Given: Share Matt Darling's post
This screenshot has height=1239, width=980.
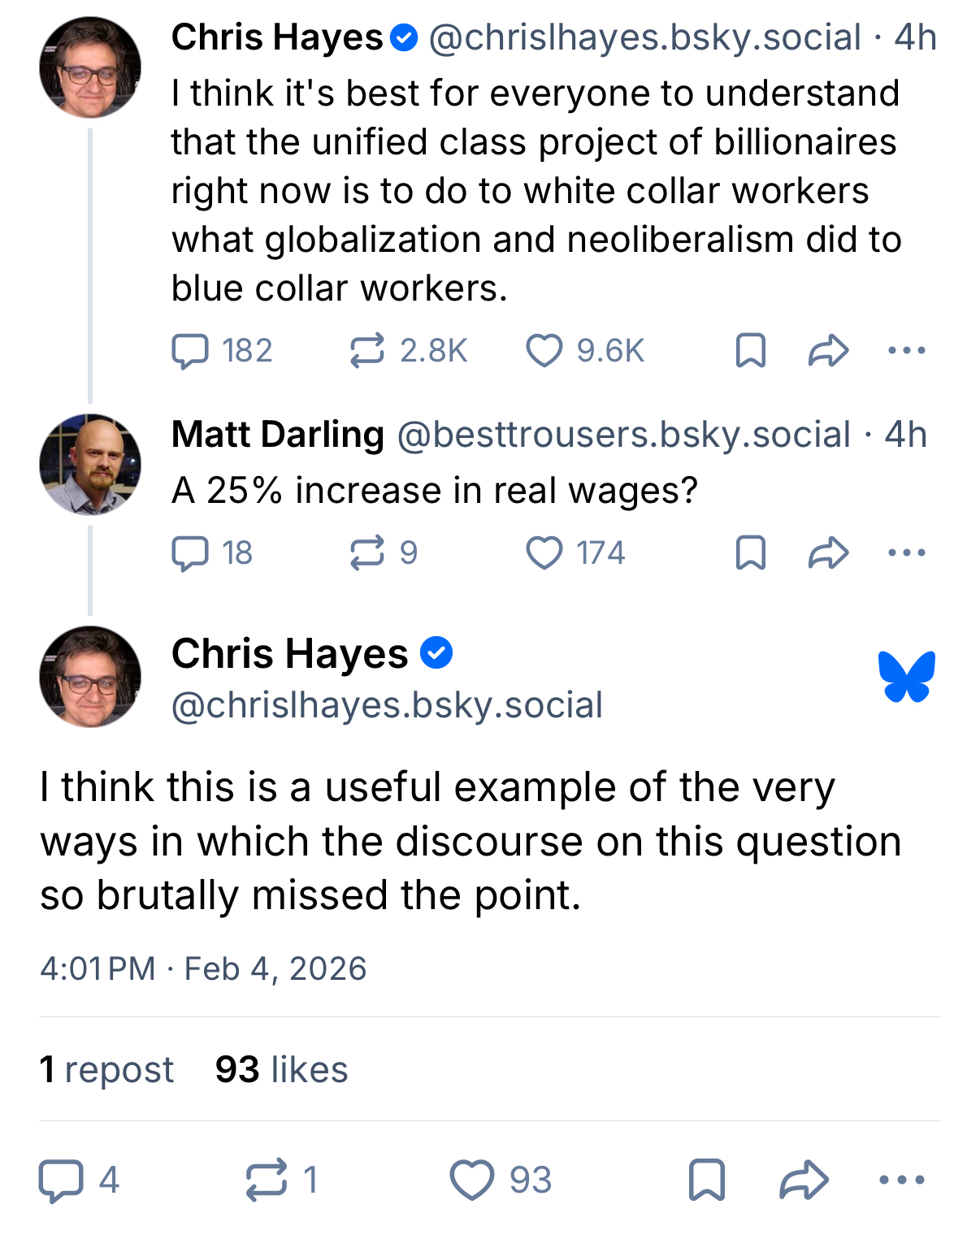Looking at the screenshot, I should point(828,553).
